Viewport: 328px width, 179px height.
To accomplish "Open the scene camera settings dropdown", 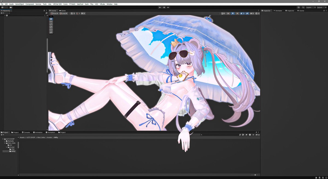I will 252,13.
